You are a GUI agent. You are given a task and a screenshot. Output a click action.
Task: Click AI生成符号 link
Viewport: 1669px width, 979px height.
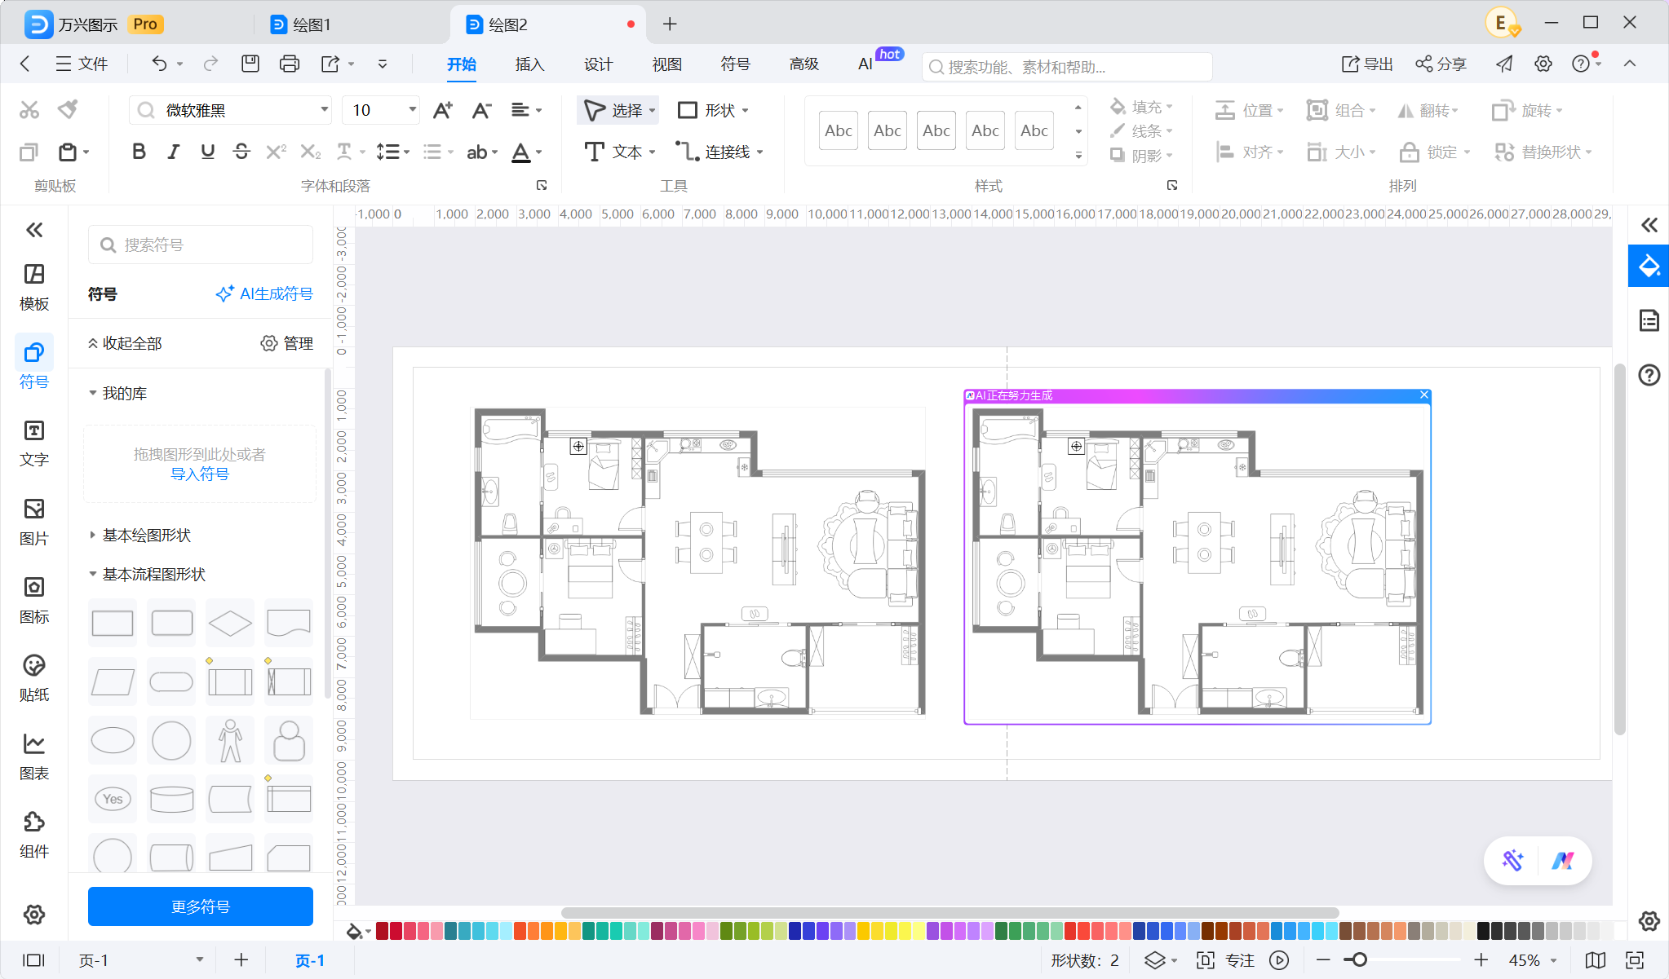pyautogui.click(x=264, y=293)
